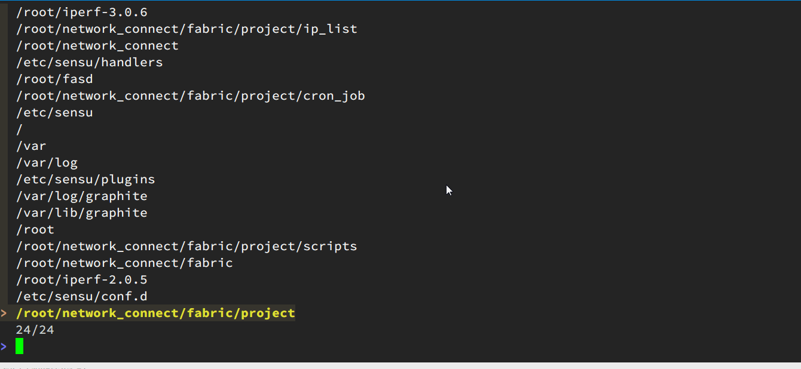Click the root slash directory line
This screenshot has width=801, height=369.
20,129
